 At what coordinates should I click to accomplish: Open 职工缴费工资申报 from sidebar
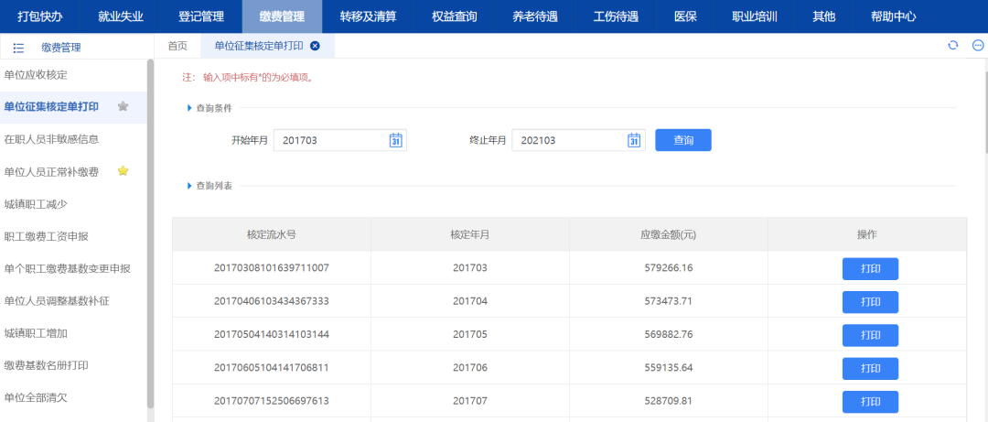[x=47, y=236]
